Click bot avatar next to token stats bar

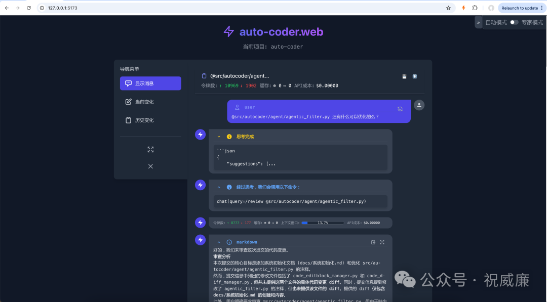point(200,223)
